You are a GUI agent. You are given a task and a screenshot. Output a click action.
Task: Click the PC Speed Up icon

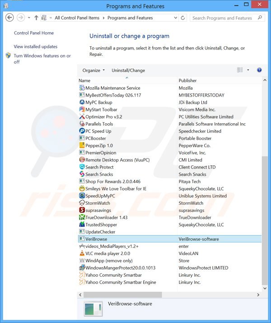click(x=82, y=131)
